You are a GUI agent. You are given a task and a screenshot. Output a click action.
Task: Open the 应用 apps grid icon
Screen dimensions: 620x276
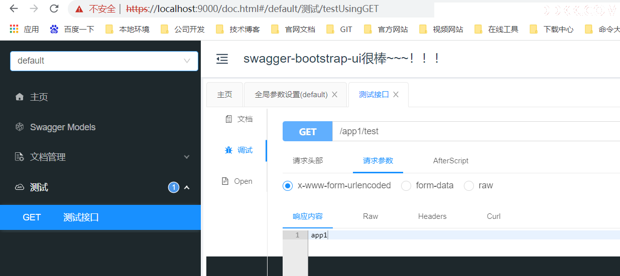click(x=14, y=29)
